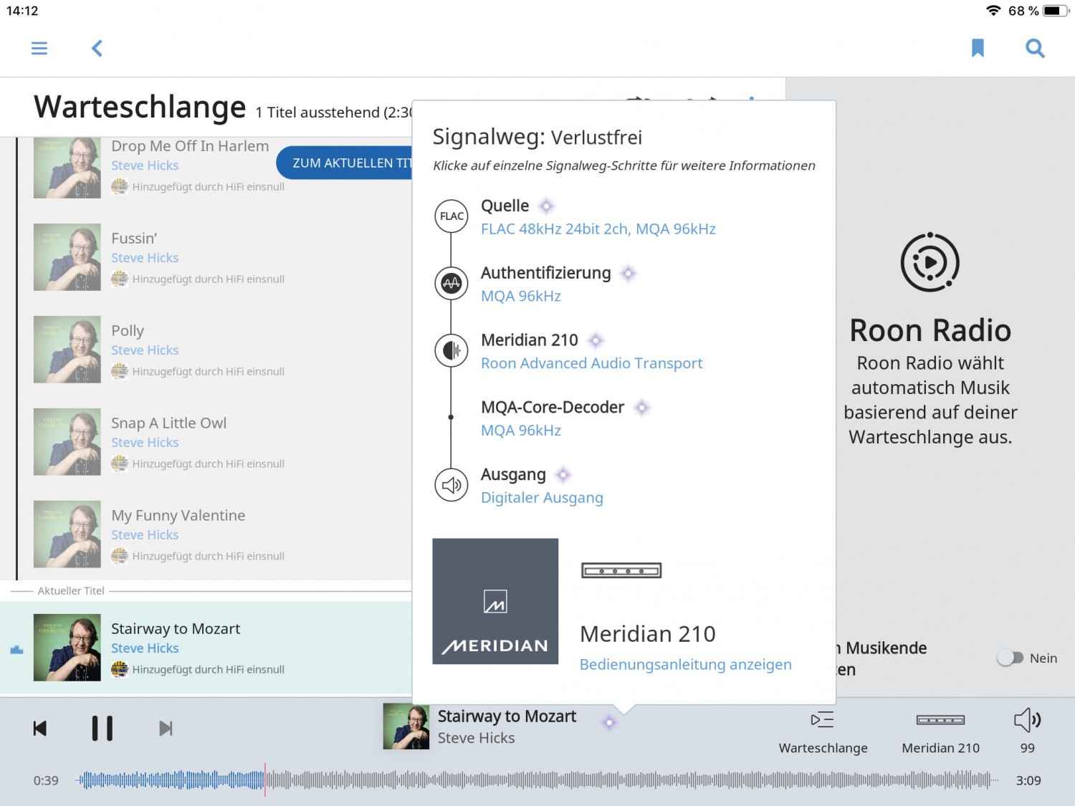Skip to previous track
This screenshot has width=1075, height=806.
point(40,729)
